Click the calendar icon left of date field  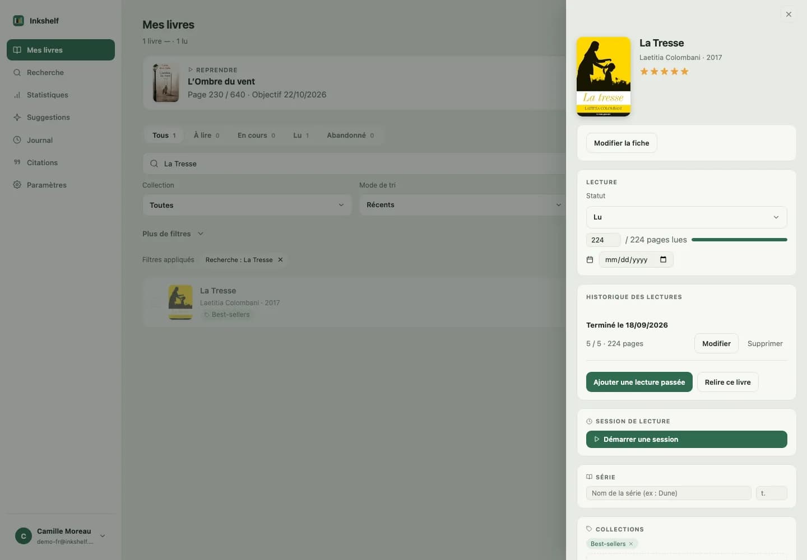click(x=590, y=260)
